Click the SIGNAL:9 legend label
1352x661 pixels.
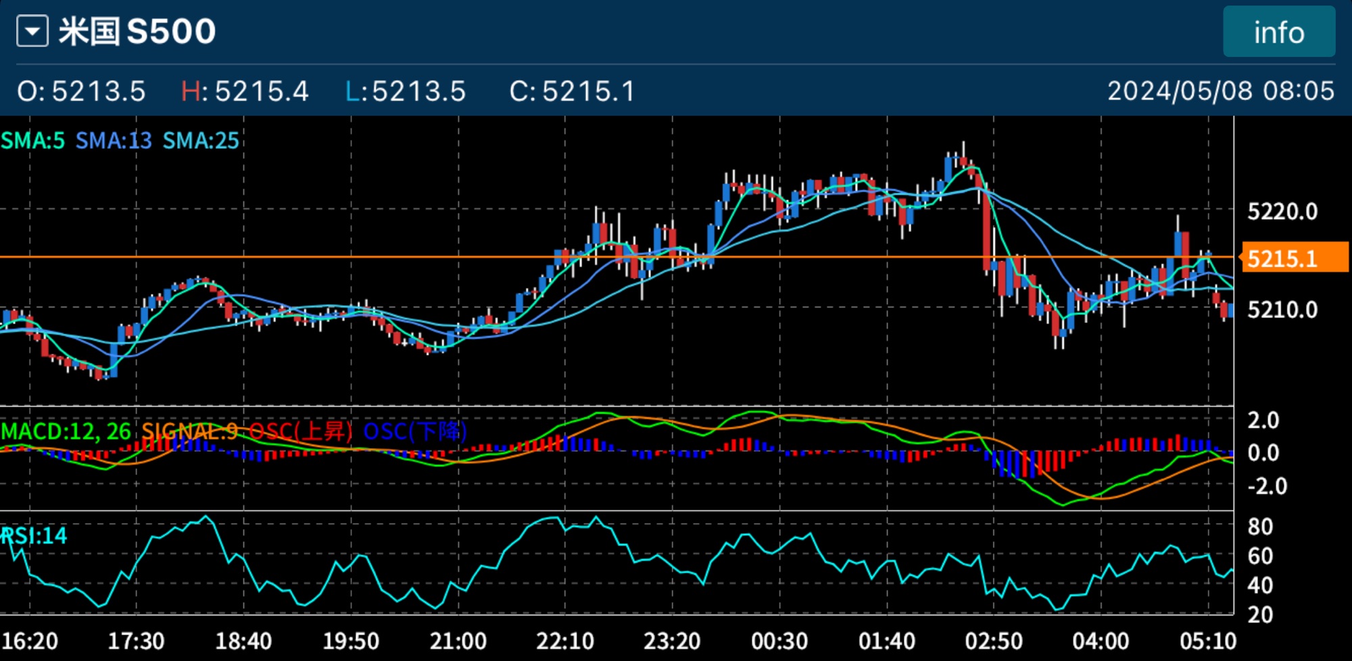tap(189, 431)
